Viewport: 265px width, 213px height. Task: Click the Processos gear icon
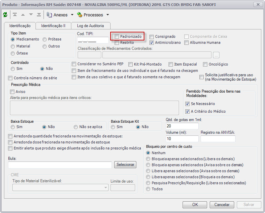coord(80,15)
